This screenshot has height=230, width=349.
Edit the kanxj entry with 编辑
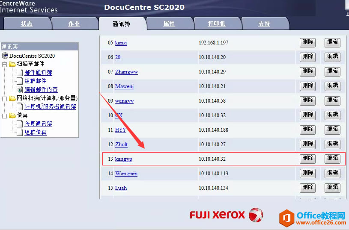333,42
